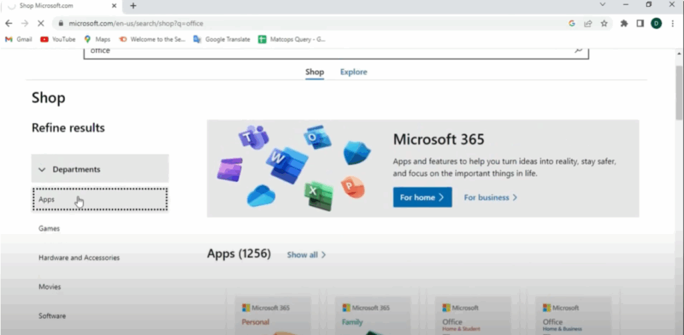684x335 pixels.
Task: Collapse the Departments filter section
Action: (x=100, y=170)
